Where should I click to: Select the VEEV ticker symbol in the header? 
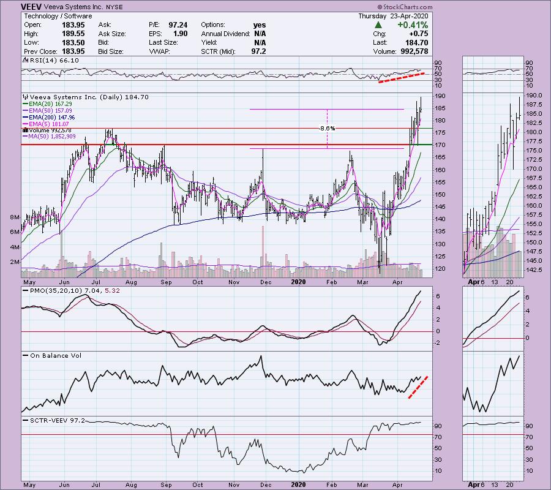pyautogui.click(x=30, y=7)
